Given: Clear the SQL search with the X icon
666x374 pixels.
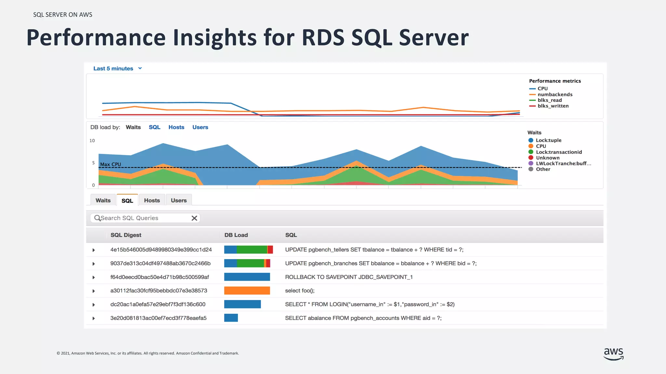Looking at the screenshot, I should coord(194,218).
